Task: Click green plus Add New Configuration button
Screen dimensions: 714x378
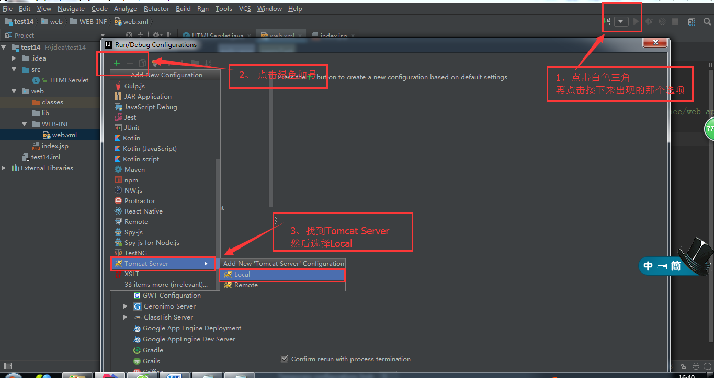Action: pyautogui.click(x=116, y=63)
